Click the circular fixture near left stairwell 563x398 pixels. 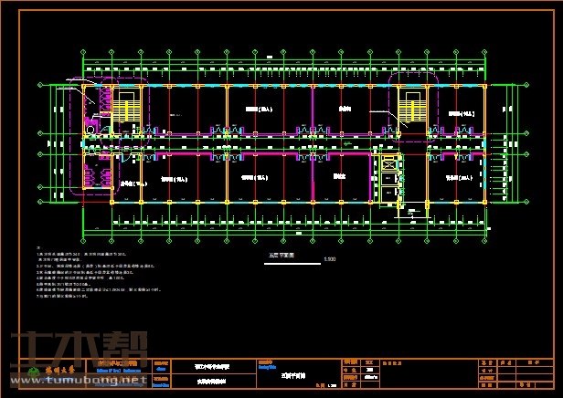click(91, 130)
